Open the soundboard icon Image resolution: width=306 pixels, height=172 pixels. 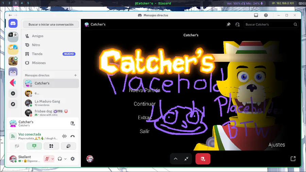[x=68, y=146]
